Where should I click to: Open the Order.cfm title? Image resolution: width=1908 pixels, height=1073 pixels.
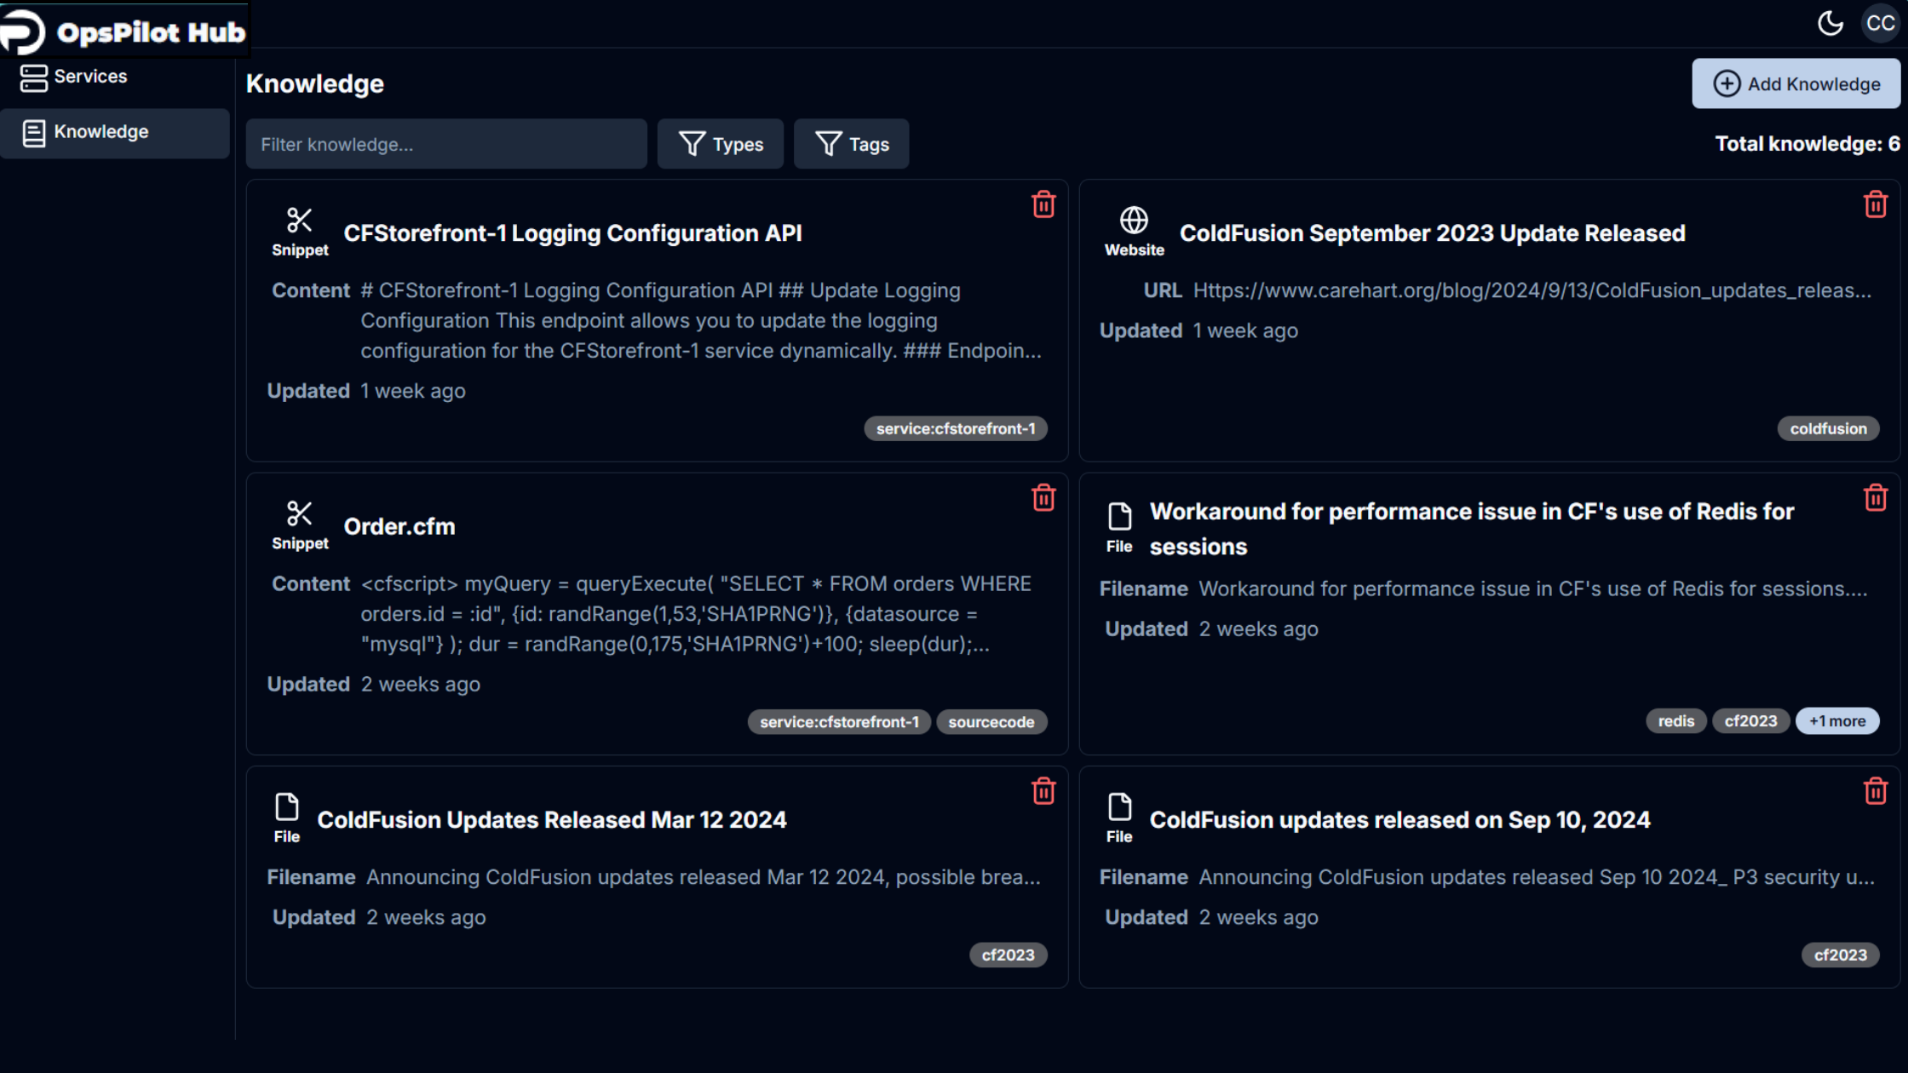click(399, 526)
